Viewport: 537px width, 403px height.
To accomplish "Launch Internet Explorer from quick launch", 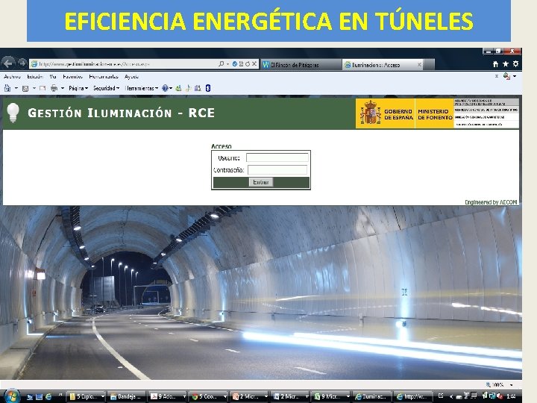I will (48, 396).
